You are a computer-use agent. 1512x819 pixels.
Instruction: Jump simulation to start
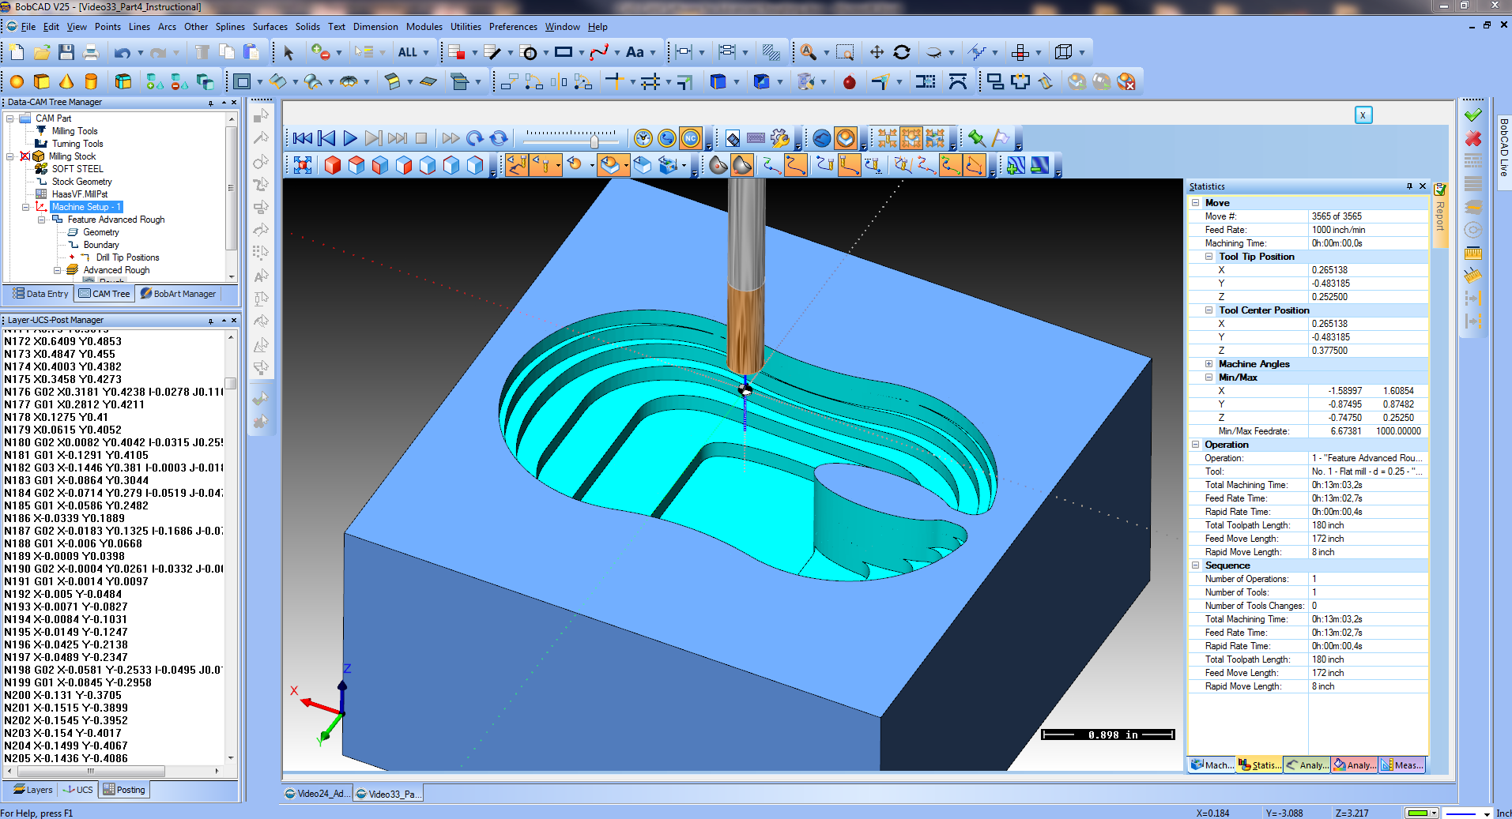(x=303, y=138)
